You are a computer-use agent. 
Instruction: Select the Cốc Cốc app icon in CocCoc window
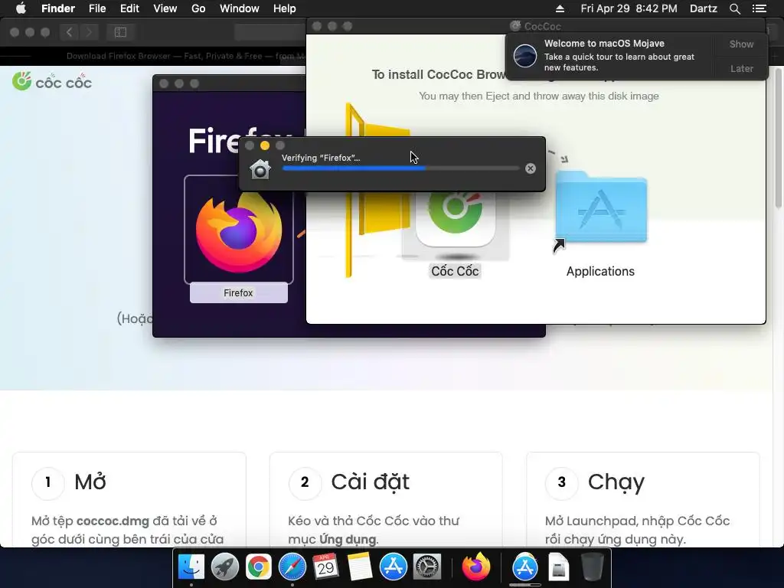[x=455, y=217]
